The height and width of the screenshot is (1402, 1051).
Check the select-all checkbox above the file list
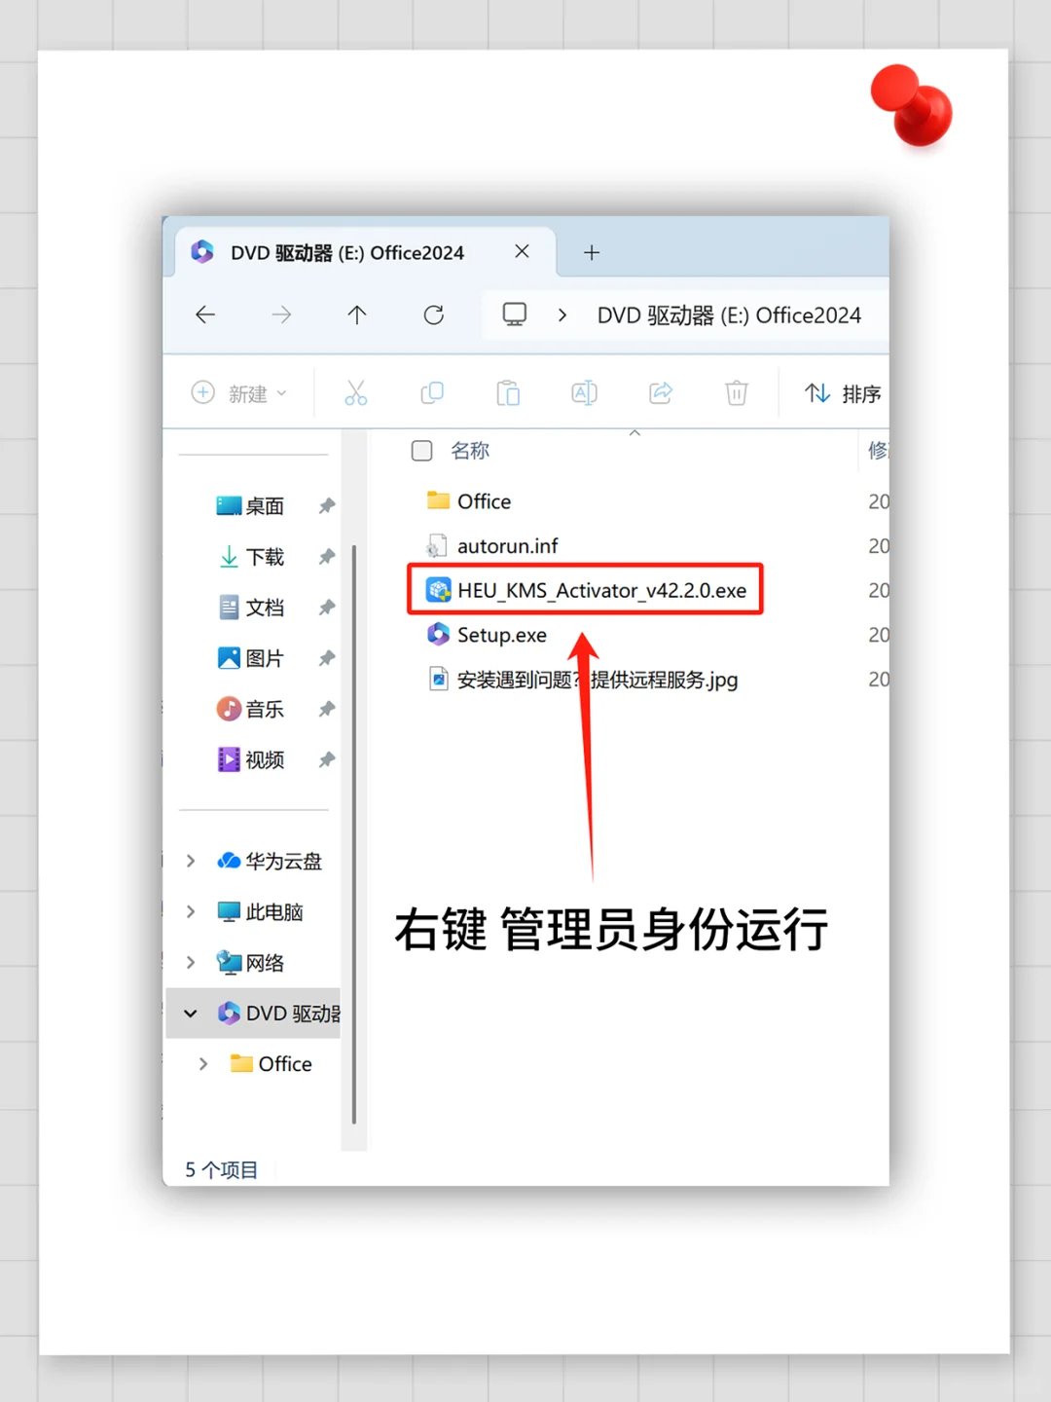pyautogui.click(x=421, y=450)
